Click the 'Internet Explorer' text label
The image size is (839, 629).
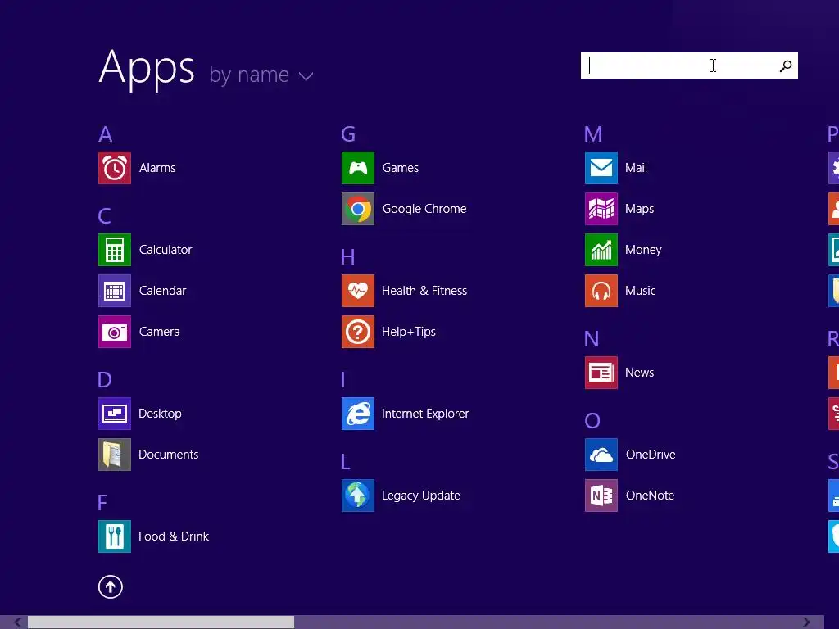425,414
